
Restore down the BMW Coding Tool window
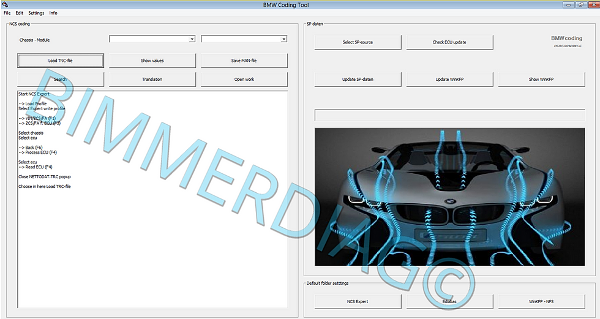581,5
